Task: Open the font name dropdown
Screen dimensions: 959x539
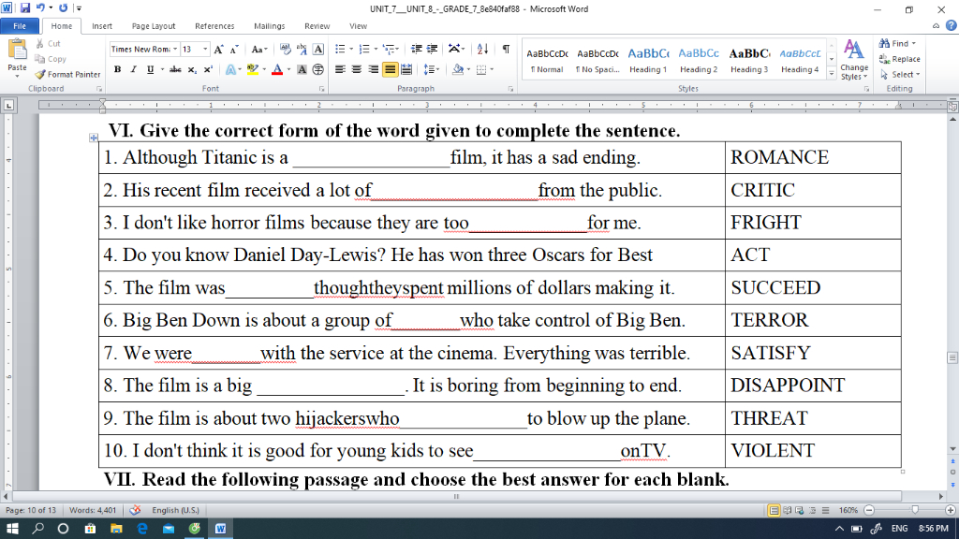Action: click(x=175, y=50)
